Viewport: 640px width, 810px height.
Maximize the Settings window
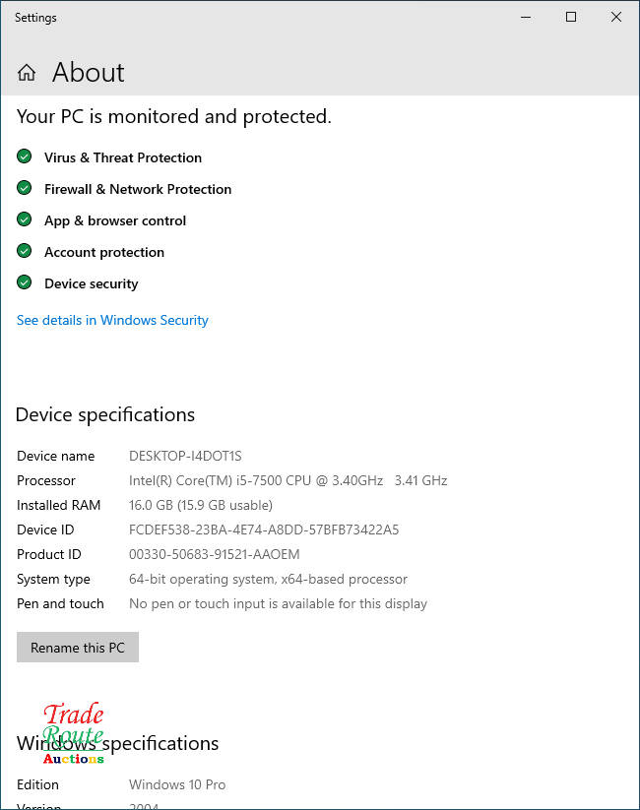pyautogui.click(x=570, y=17)
